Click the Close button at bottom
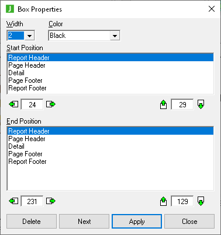 click(x=189, y=222)
